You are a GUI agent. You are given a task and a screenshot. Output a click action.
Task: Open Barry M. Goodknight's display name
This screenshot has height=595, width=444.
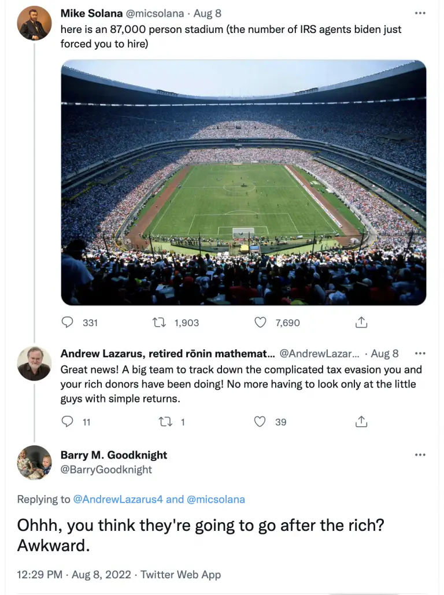pyautogui.click(x=114, y=454)
